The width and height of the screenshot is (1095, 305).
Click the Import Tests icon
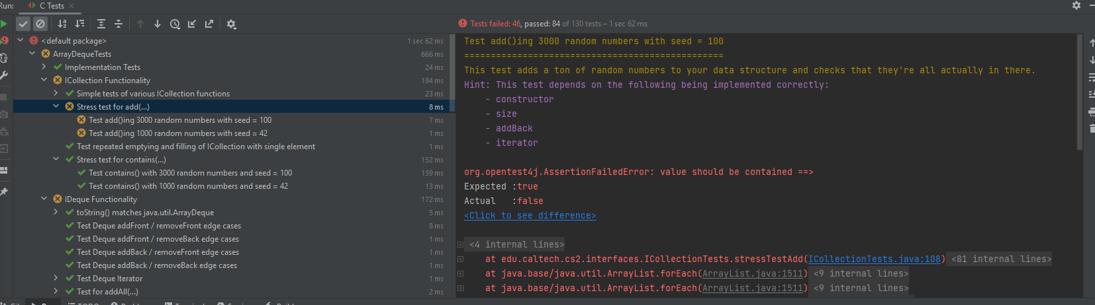click(x=192, y=24)
